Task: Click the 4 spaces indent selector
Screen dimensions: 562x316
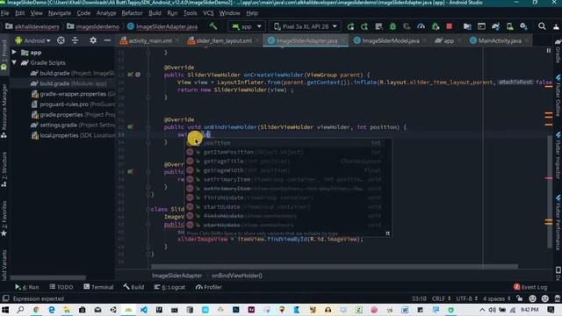Action: tap(496, 298)
